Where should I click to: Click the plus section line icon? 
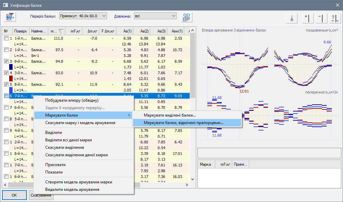point(308,18)
